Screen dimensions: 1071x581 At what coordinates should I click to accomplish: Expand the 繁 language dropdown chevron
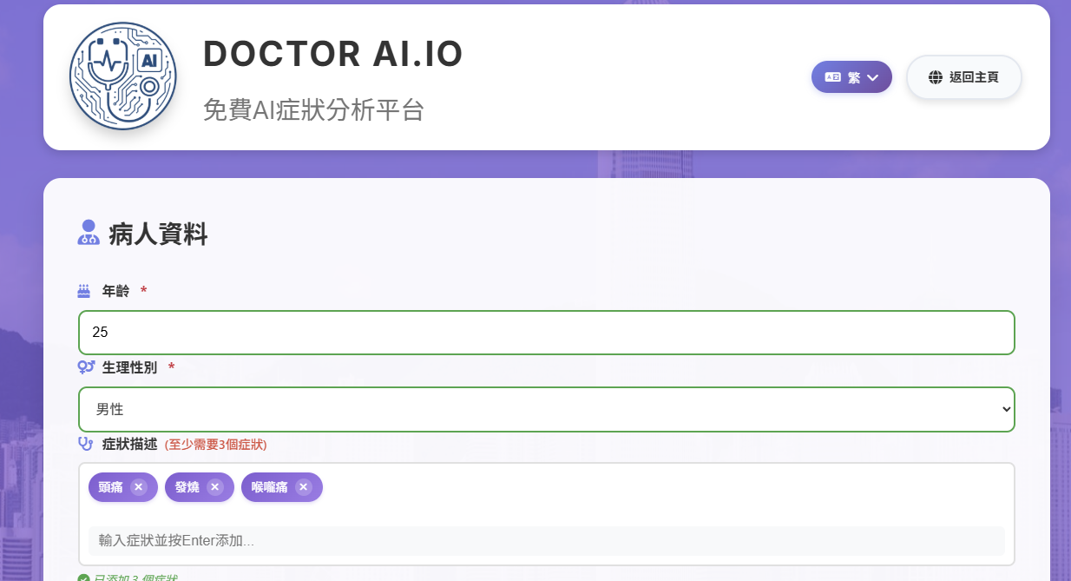coord(874,76)
